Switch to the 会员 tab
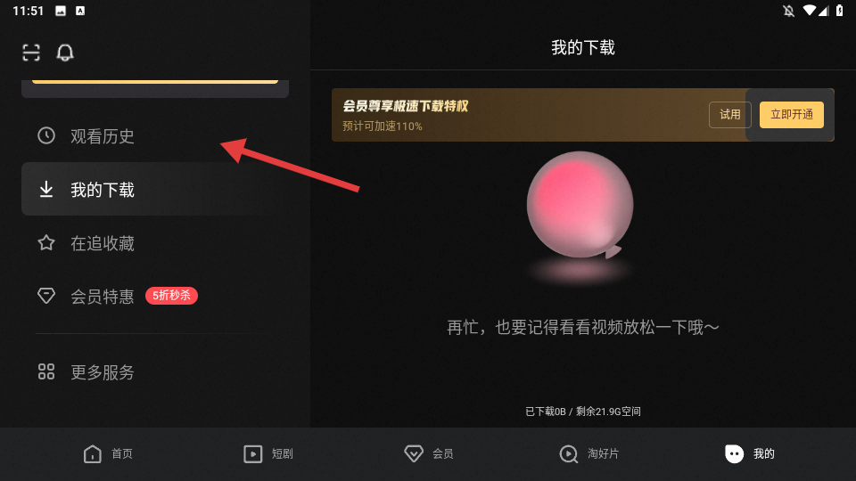This screenshot has width=856, height=481. [429, 453]
